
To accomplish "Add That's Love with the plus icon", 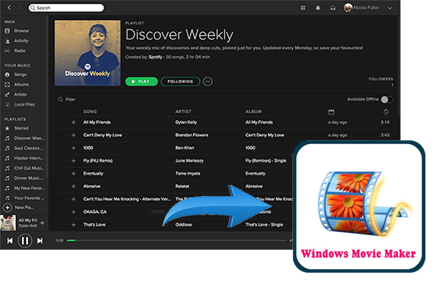I will point(73,225).
